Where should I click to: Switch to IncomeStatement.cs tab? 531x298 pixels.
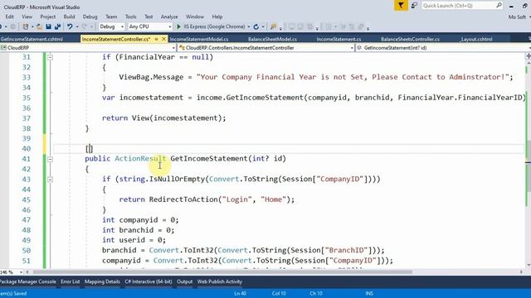(339, 39)
